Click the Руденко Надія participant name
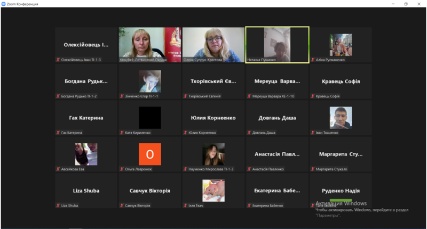Screen dimensions: 427x229 tap(341, 191)
